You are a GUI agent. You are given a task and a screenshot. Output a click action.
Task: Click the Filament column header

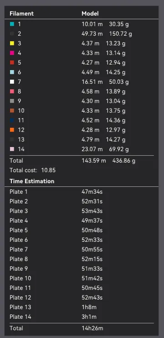click(21, 14)
